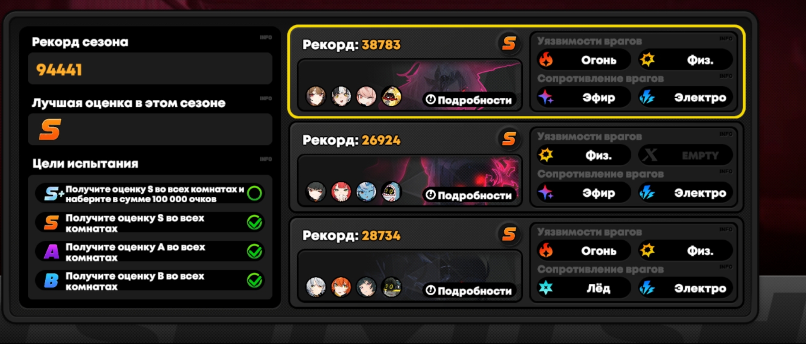Viewport: 806px width, 344px height.
Task: Open Подробности for the third room
Action: click(469, 291)
